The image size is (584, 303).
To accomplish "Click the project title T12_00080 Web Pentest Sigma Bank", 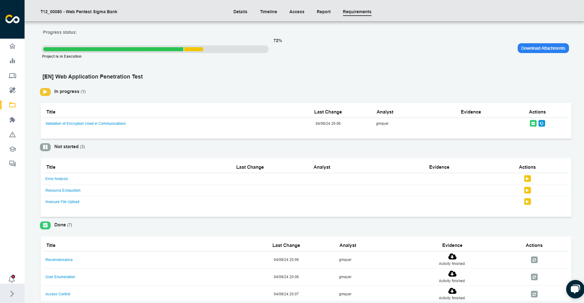I will [79, 12].
